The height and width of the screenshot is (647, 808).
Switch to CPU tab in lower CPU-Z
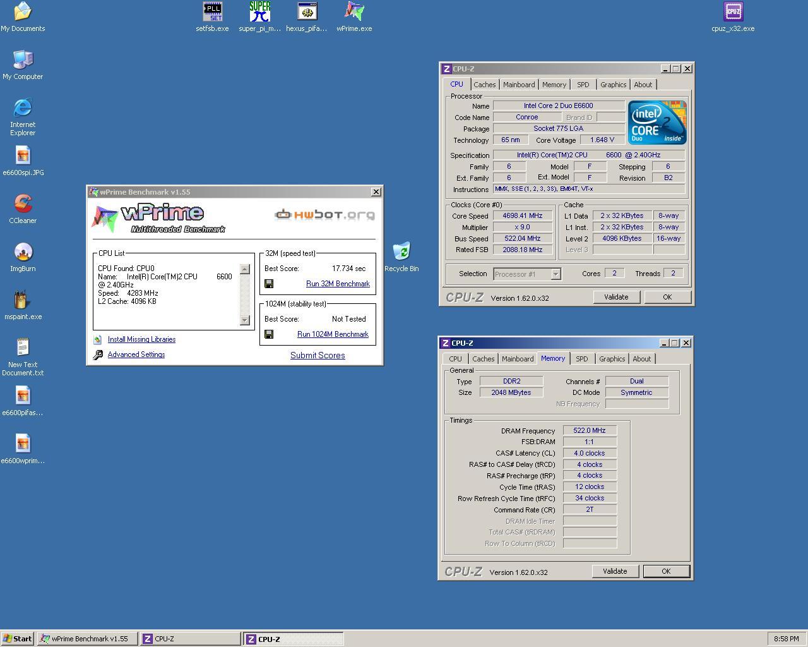455,359
